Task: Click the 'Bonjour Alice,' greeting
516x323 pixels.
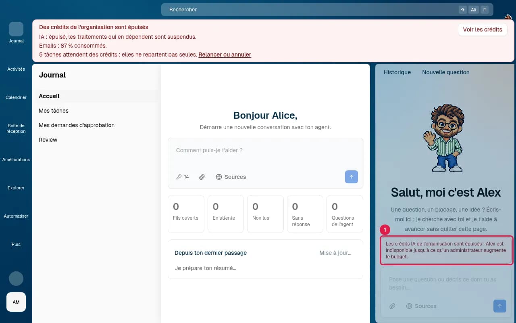Action: pos(265,115)
